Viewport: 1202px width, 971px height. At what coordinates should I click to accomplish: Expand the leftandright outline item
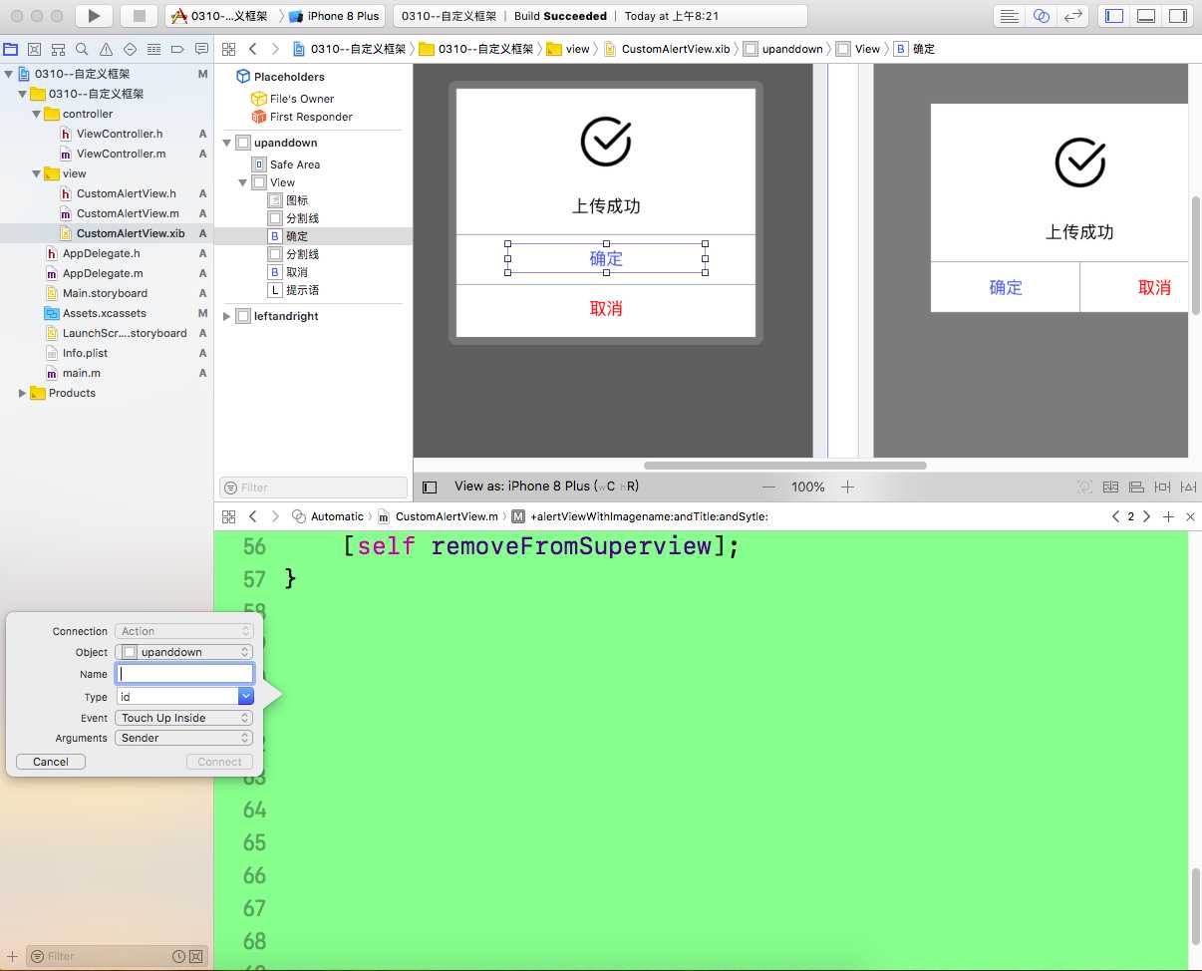point(227,316)
